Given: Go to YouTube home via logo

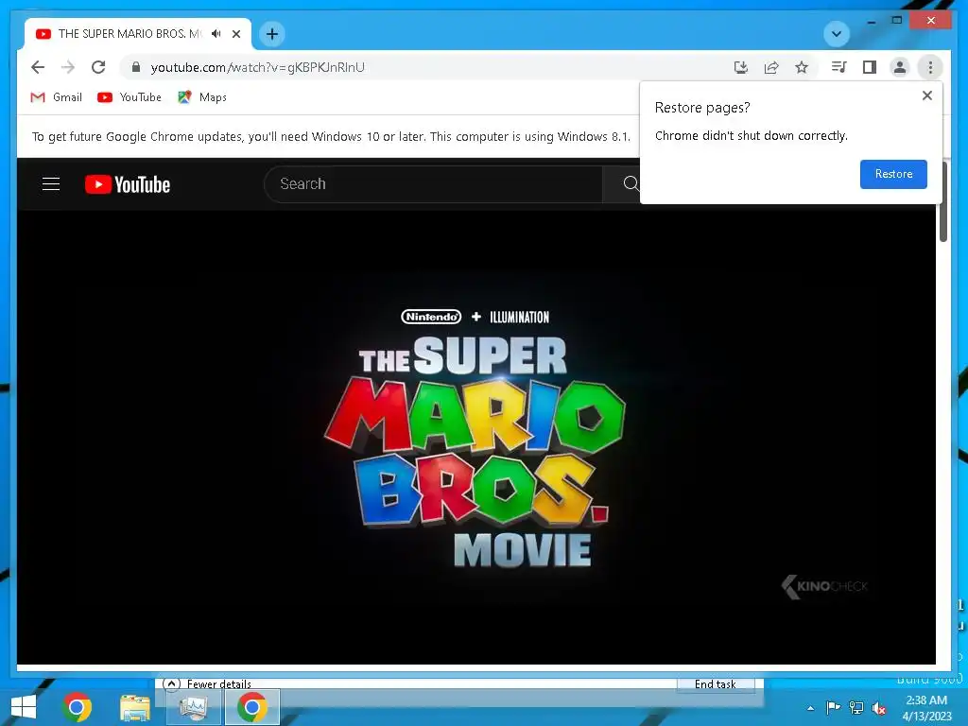Looking at the screenshot, I should click(128, 184).
